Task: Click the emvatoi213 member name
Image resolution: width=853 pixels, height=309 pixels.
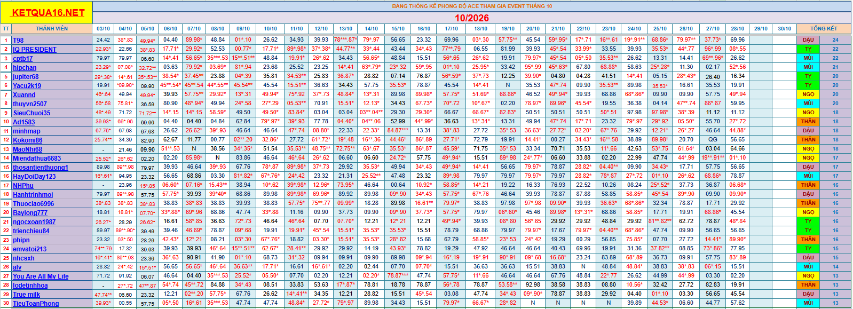Action: (30, 249)
